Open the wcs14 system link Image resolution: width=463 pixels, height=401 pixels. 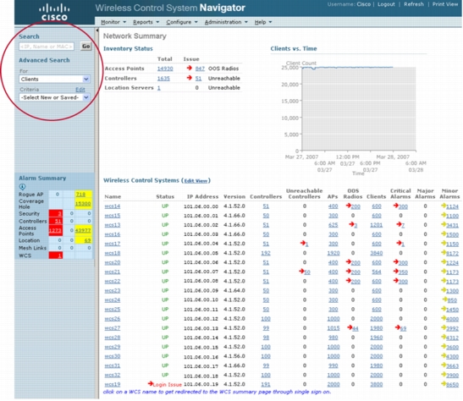click(x=113, y=206)
